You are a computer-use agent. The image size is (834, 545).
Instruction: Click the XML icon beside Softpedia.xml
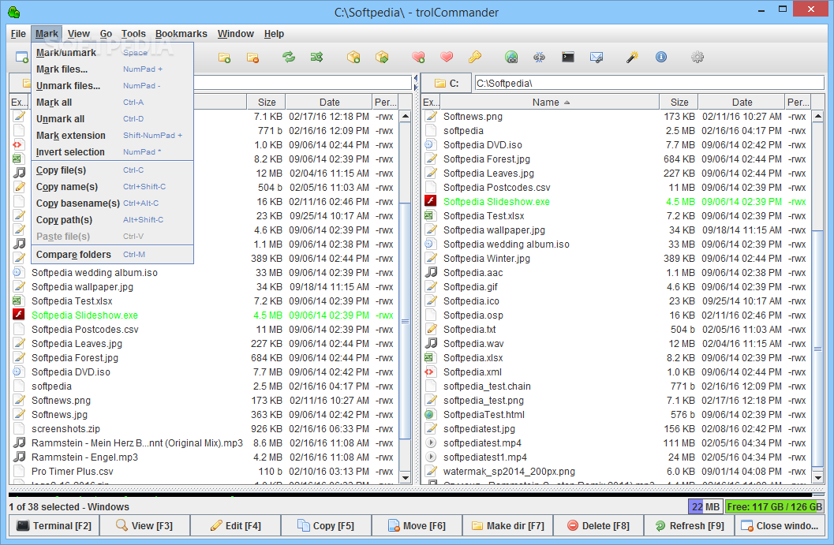tap(430, 371)
